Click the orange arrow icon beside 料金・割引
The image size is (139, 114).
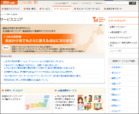[x=25, y=9]
